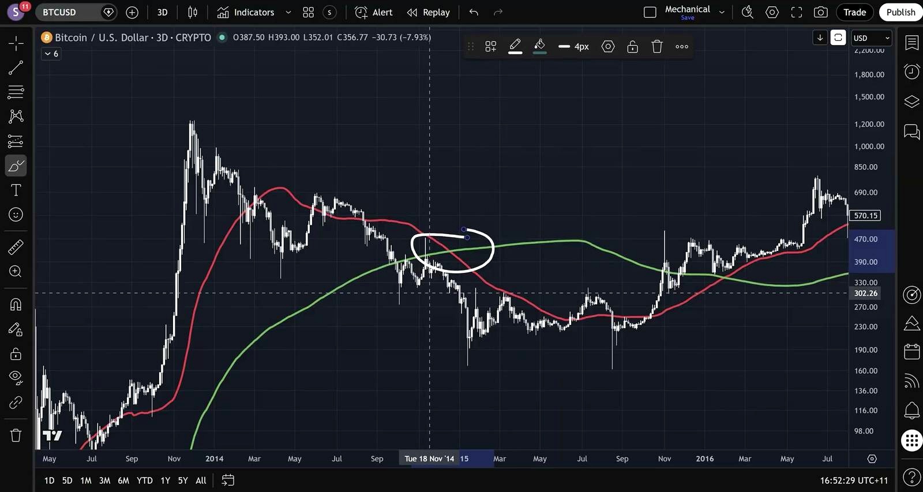The image size is (923, 492).
Task: Select the 5Y time range
Action: pos(183,480)
